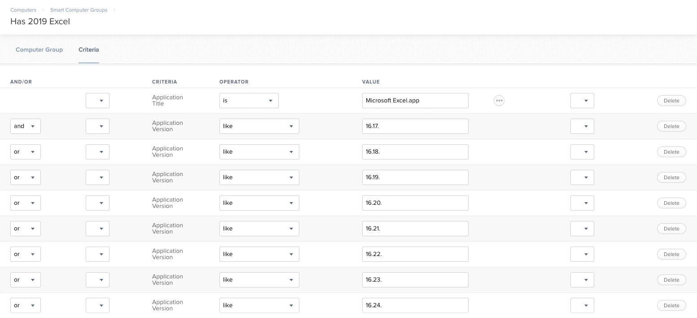The width and height of the screenshot is (697, 318).
Task: Open the 'like' operator dropdown for 16.22.
Action: point(259,254)
